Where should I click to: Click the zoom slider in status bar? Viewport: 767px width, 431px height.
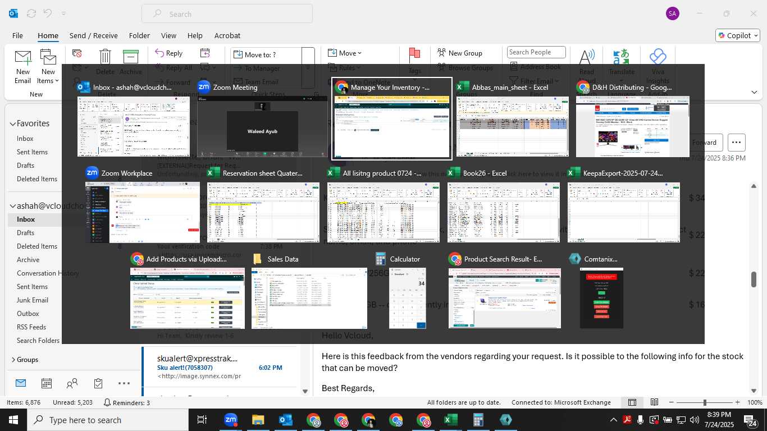click(x=705, y=402)
